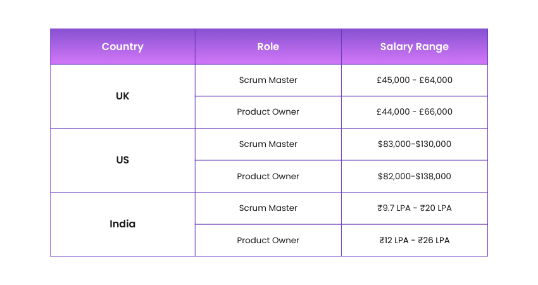Select the $83,000-$130,000 salary cell

(414, 144)
